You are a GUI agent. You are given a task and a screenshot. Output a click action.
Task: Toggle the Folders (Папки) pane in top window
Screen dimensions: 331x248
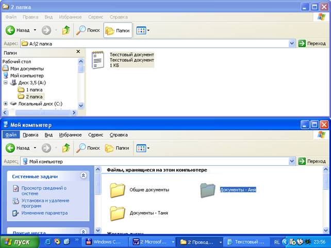click(x=118, y=30)
